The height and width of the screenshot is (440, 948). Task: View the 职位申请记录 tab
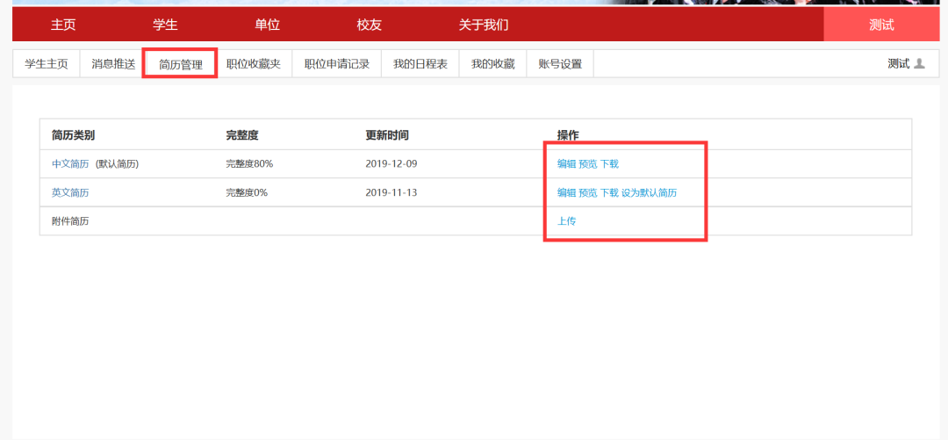[336, 64]
